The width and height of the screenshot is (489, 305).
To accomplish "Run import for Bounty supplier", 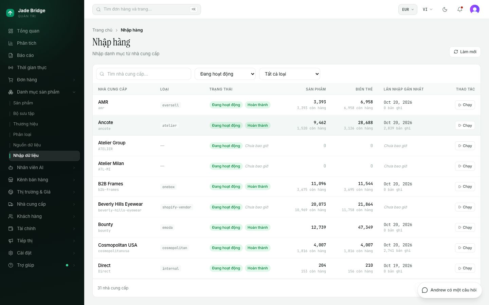I will 465,227.
